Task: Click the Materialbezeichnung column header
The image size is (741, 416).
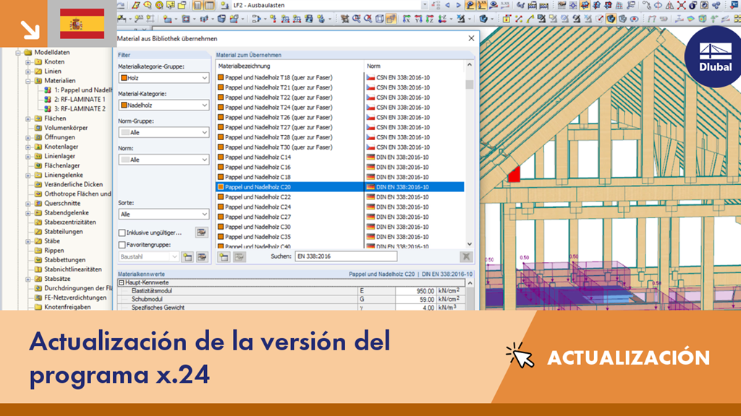Action: [x=289, y=66]
